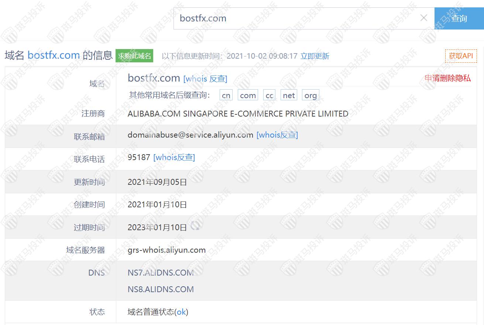The width and height of the screenshot is (484, 325).
Task: Click the NS7.ALIDNS.COM DNS entry
Action: point(161,273)
